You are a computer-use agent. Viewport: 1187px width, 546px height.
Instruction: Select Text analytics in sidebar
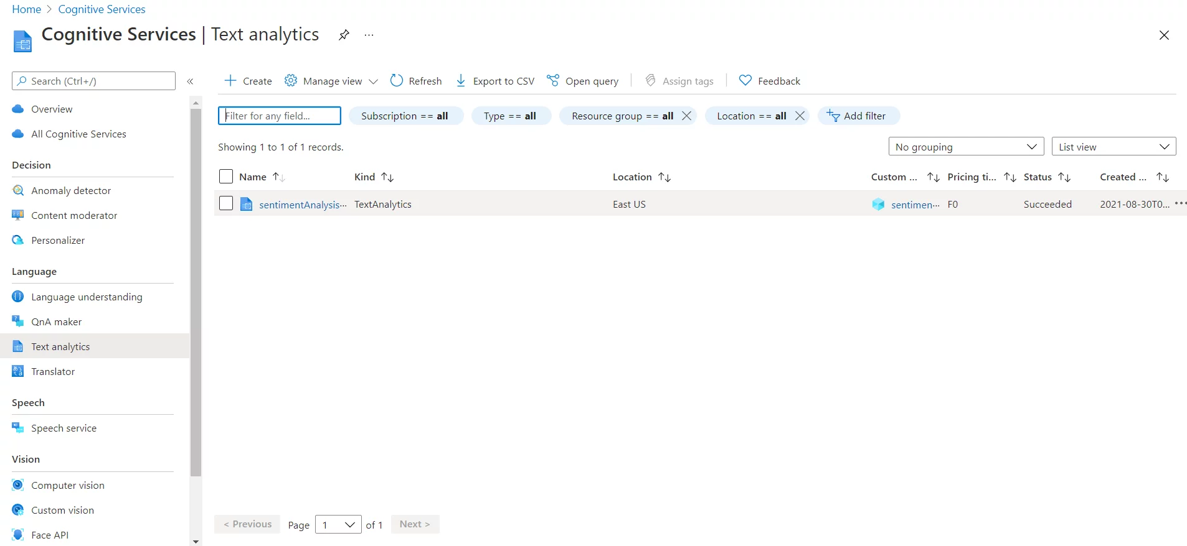[95, 346]
